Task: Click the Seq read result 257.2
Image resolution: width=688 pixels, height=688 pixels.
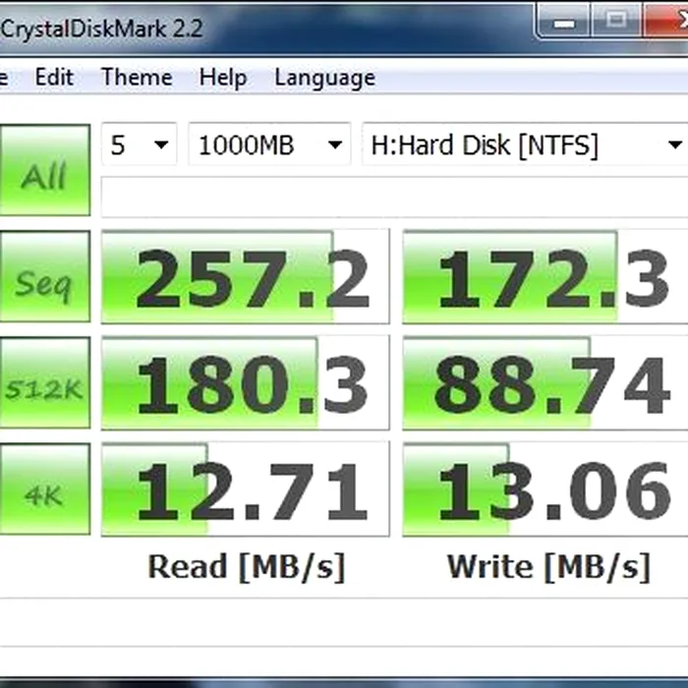Action: 246,276
